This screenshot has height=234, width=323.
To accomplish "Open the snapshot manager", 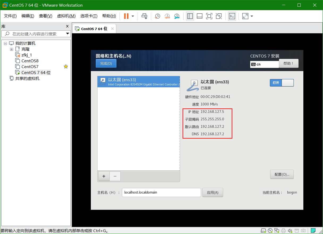I will (177, 16).
